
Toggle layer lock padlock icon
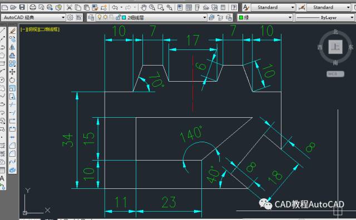pyautogui.click(x=118, y=17)
